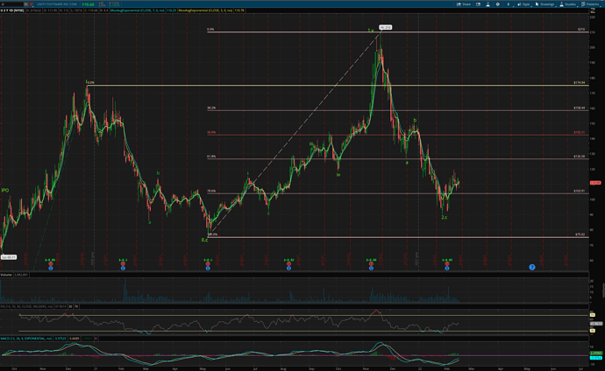Click the detach chart window icon

point(478,4)
